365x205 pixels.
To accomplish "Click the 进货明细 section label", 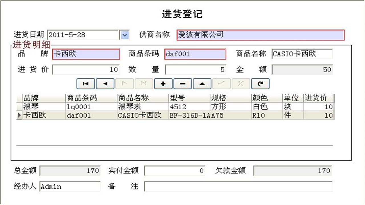I will pos(31,45).
